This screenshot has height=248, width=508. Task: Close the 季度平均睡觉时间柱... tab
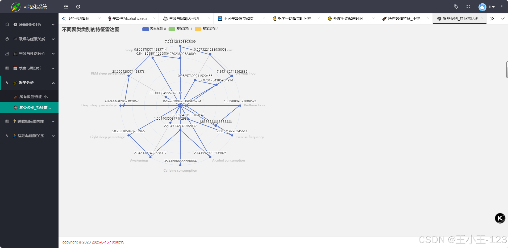(319, 19)
